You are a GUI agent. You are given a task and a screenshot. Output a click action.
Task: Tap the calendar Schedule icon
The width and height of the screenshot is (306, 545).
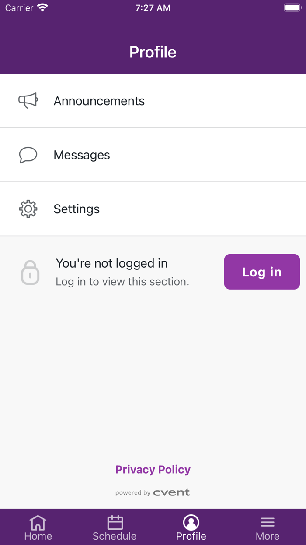115,522
